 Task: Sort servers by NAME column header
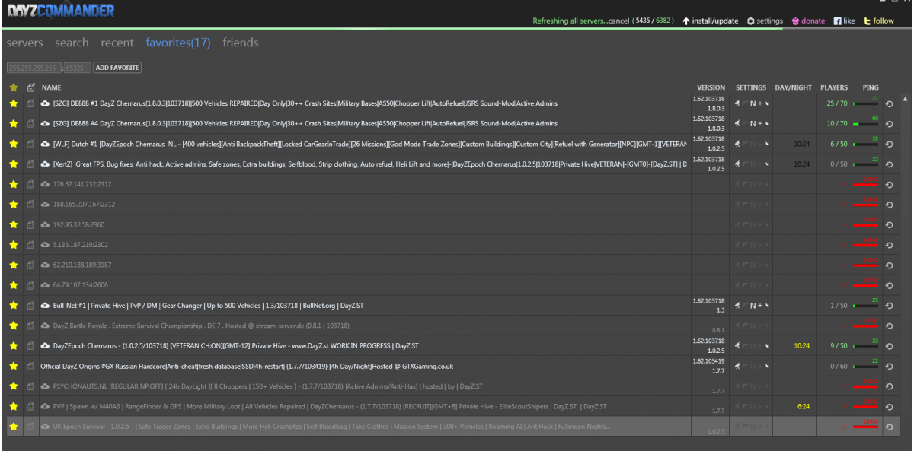coord(52,87)
